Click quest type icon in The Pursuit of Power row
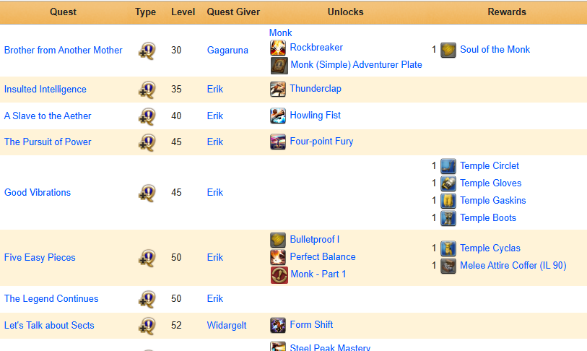The image size is (587, 351). 147,143
